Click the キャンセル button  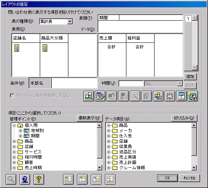click(x=189, y=178)
